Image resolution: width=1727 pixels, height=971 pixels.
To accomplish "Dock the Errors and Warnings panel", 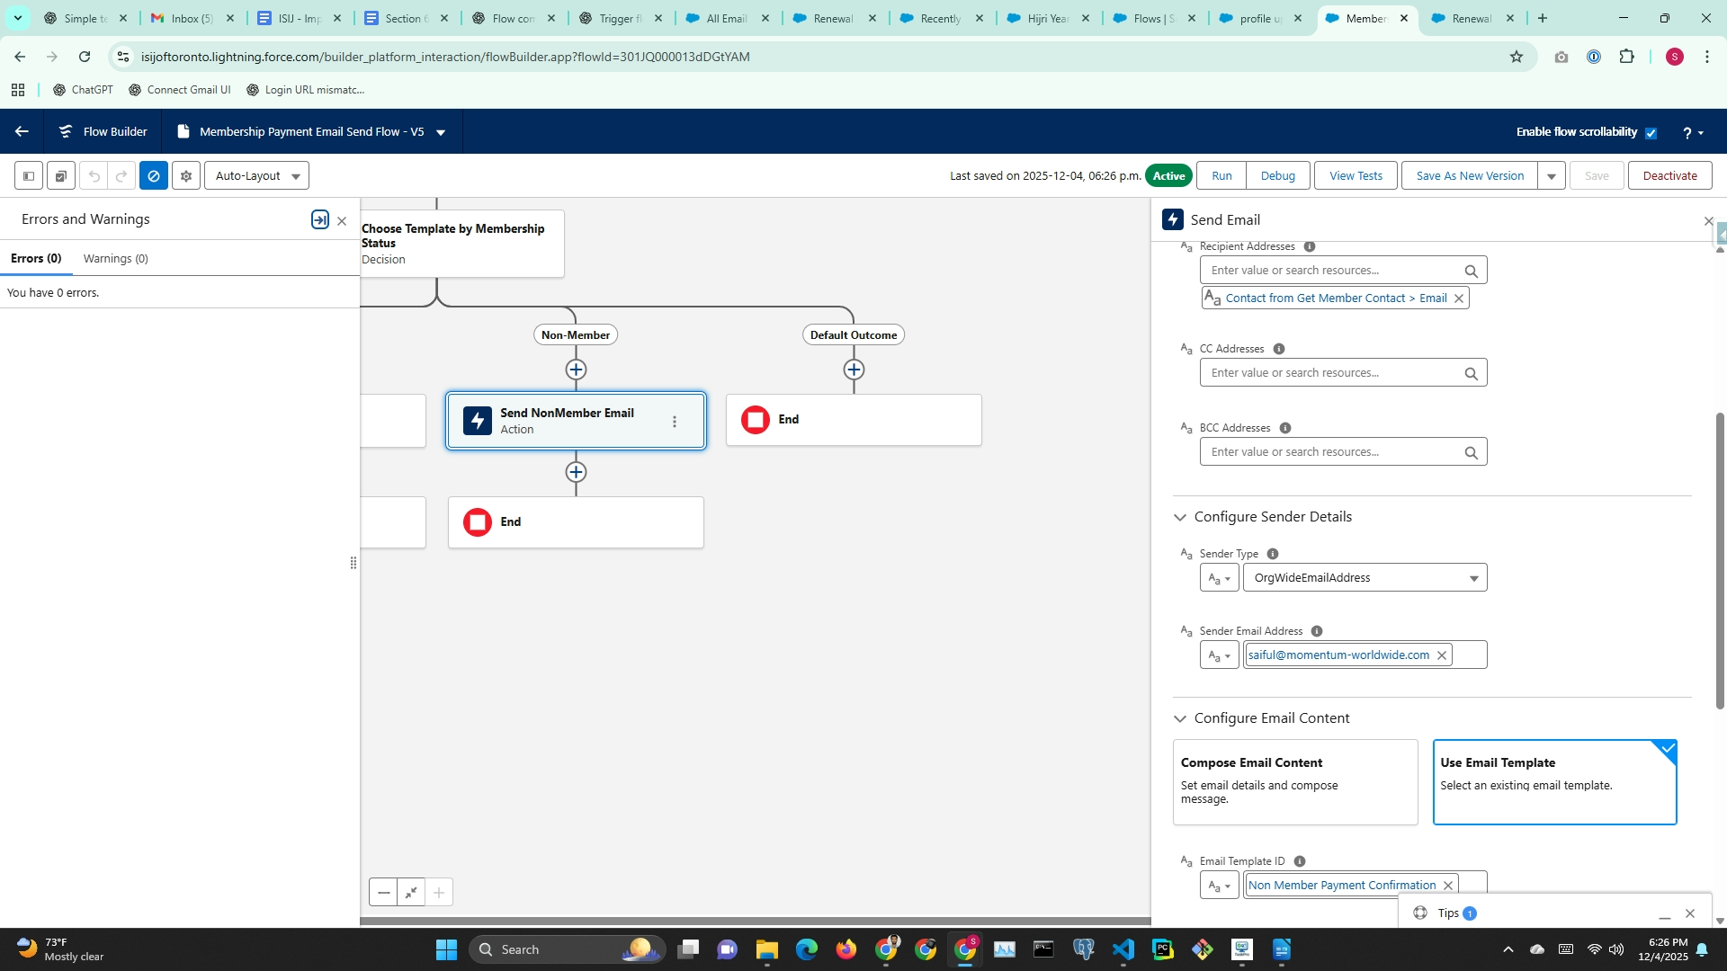I will click(319, 220).
